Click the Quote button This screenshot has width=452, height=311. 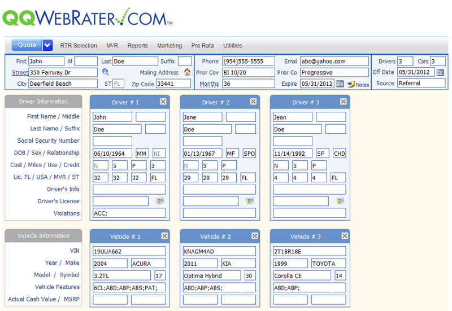click(x=27, y=46)
